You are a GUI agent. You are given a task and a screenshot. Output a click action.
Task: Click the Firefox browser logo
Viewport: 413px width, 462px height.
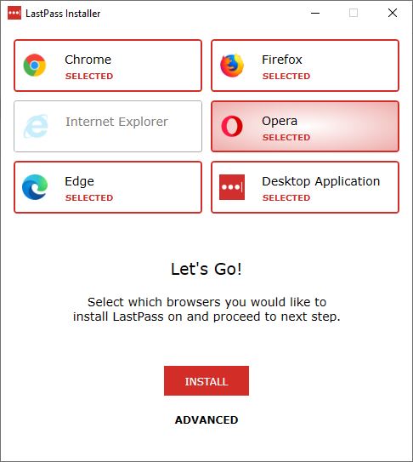click(x=232, y=66)
